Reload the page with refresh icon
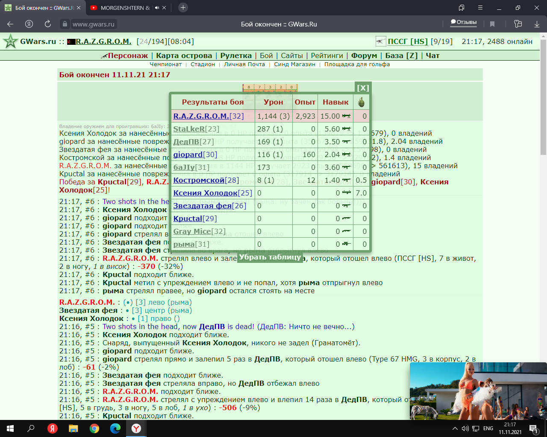Screen dimensions: 547x437 48,24
